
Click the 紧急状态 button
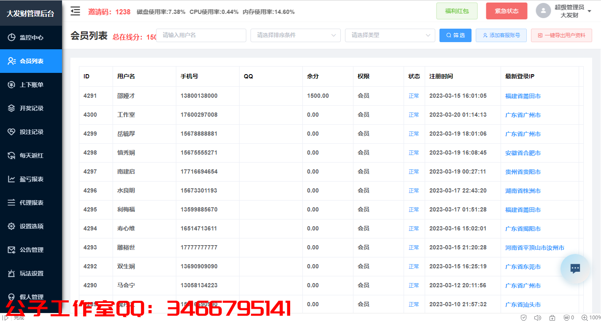point(507,11)
